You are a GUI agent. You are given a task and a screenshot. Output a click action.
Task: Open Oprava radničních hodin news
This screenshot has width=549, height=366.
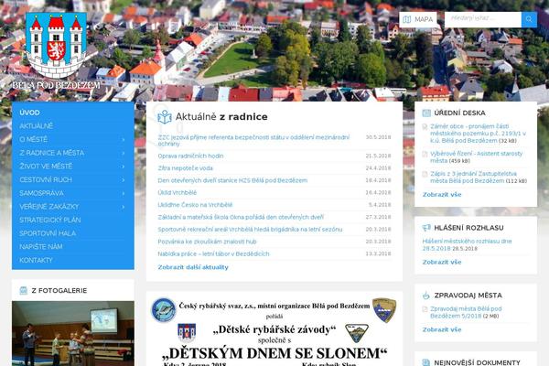[x=190, y=156]
